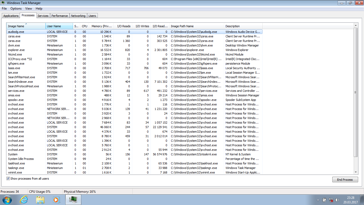Viewport: 364px width, 205px height.
Task: Expand hidden system tray icons arrow
Action: pyautogui.click(x=318, y=200)
